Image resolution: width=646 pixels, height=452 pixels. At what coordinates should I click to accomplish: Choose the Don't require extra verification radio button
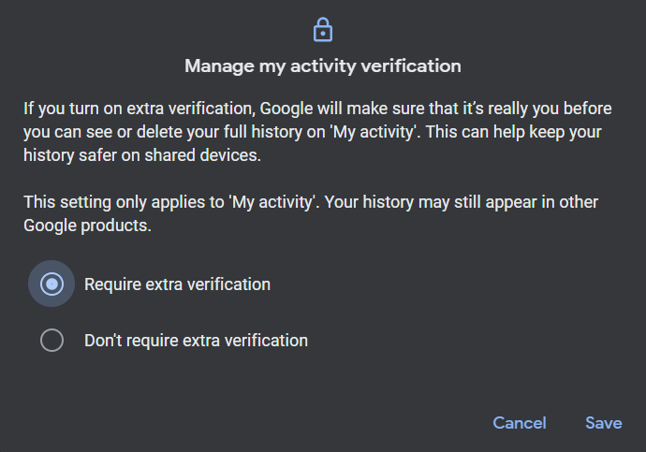[x=52, y=341]
